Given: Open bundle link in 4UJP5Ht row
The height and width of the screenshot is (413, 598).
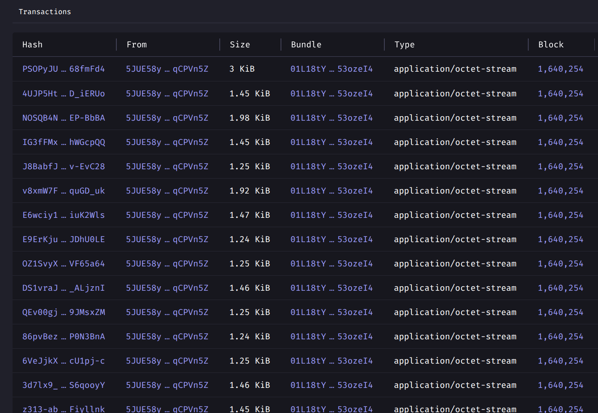Looking at the screenshot, I should pos(332,94).
